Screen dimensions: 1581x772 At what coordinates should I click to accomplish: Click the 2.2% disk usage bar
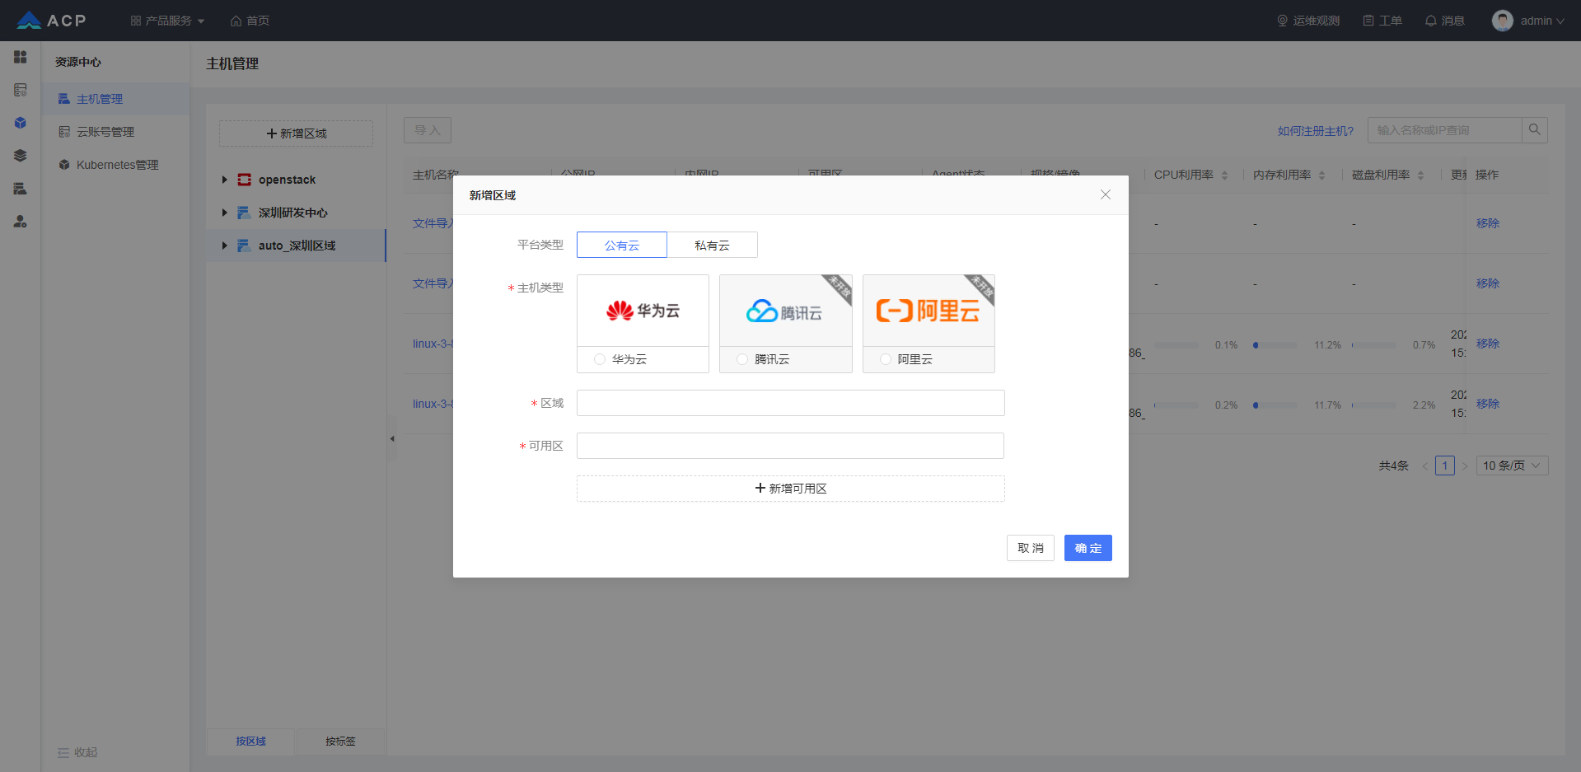click(1374, 405)
